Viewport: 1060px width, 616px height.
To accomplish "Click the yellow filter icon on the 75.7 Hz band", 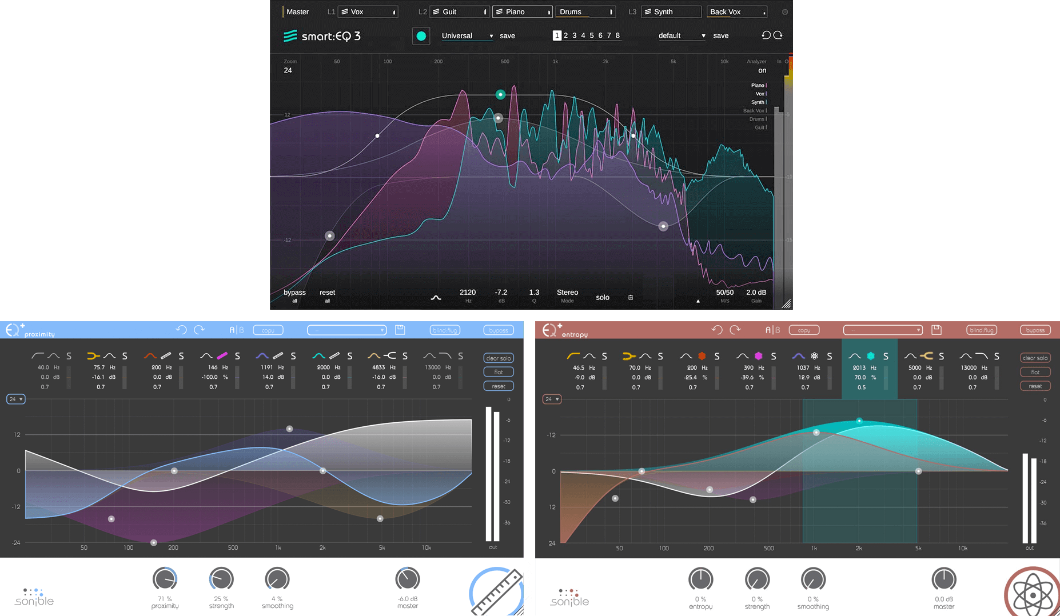I will pos(93,355).
